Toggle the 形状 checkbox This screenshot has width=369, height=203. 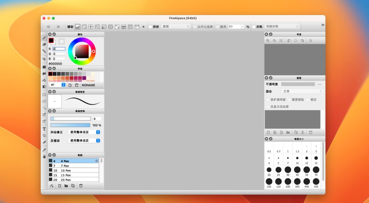150,27
